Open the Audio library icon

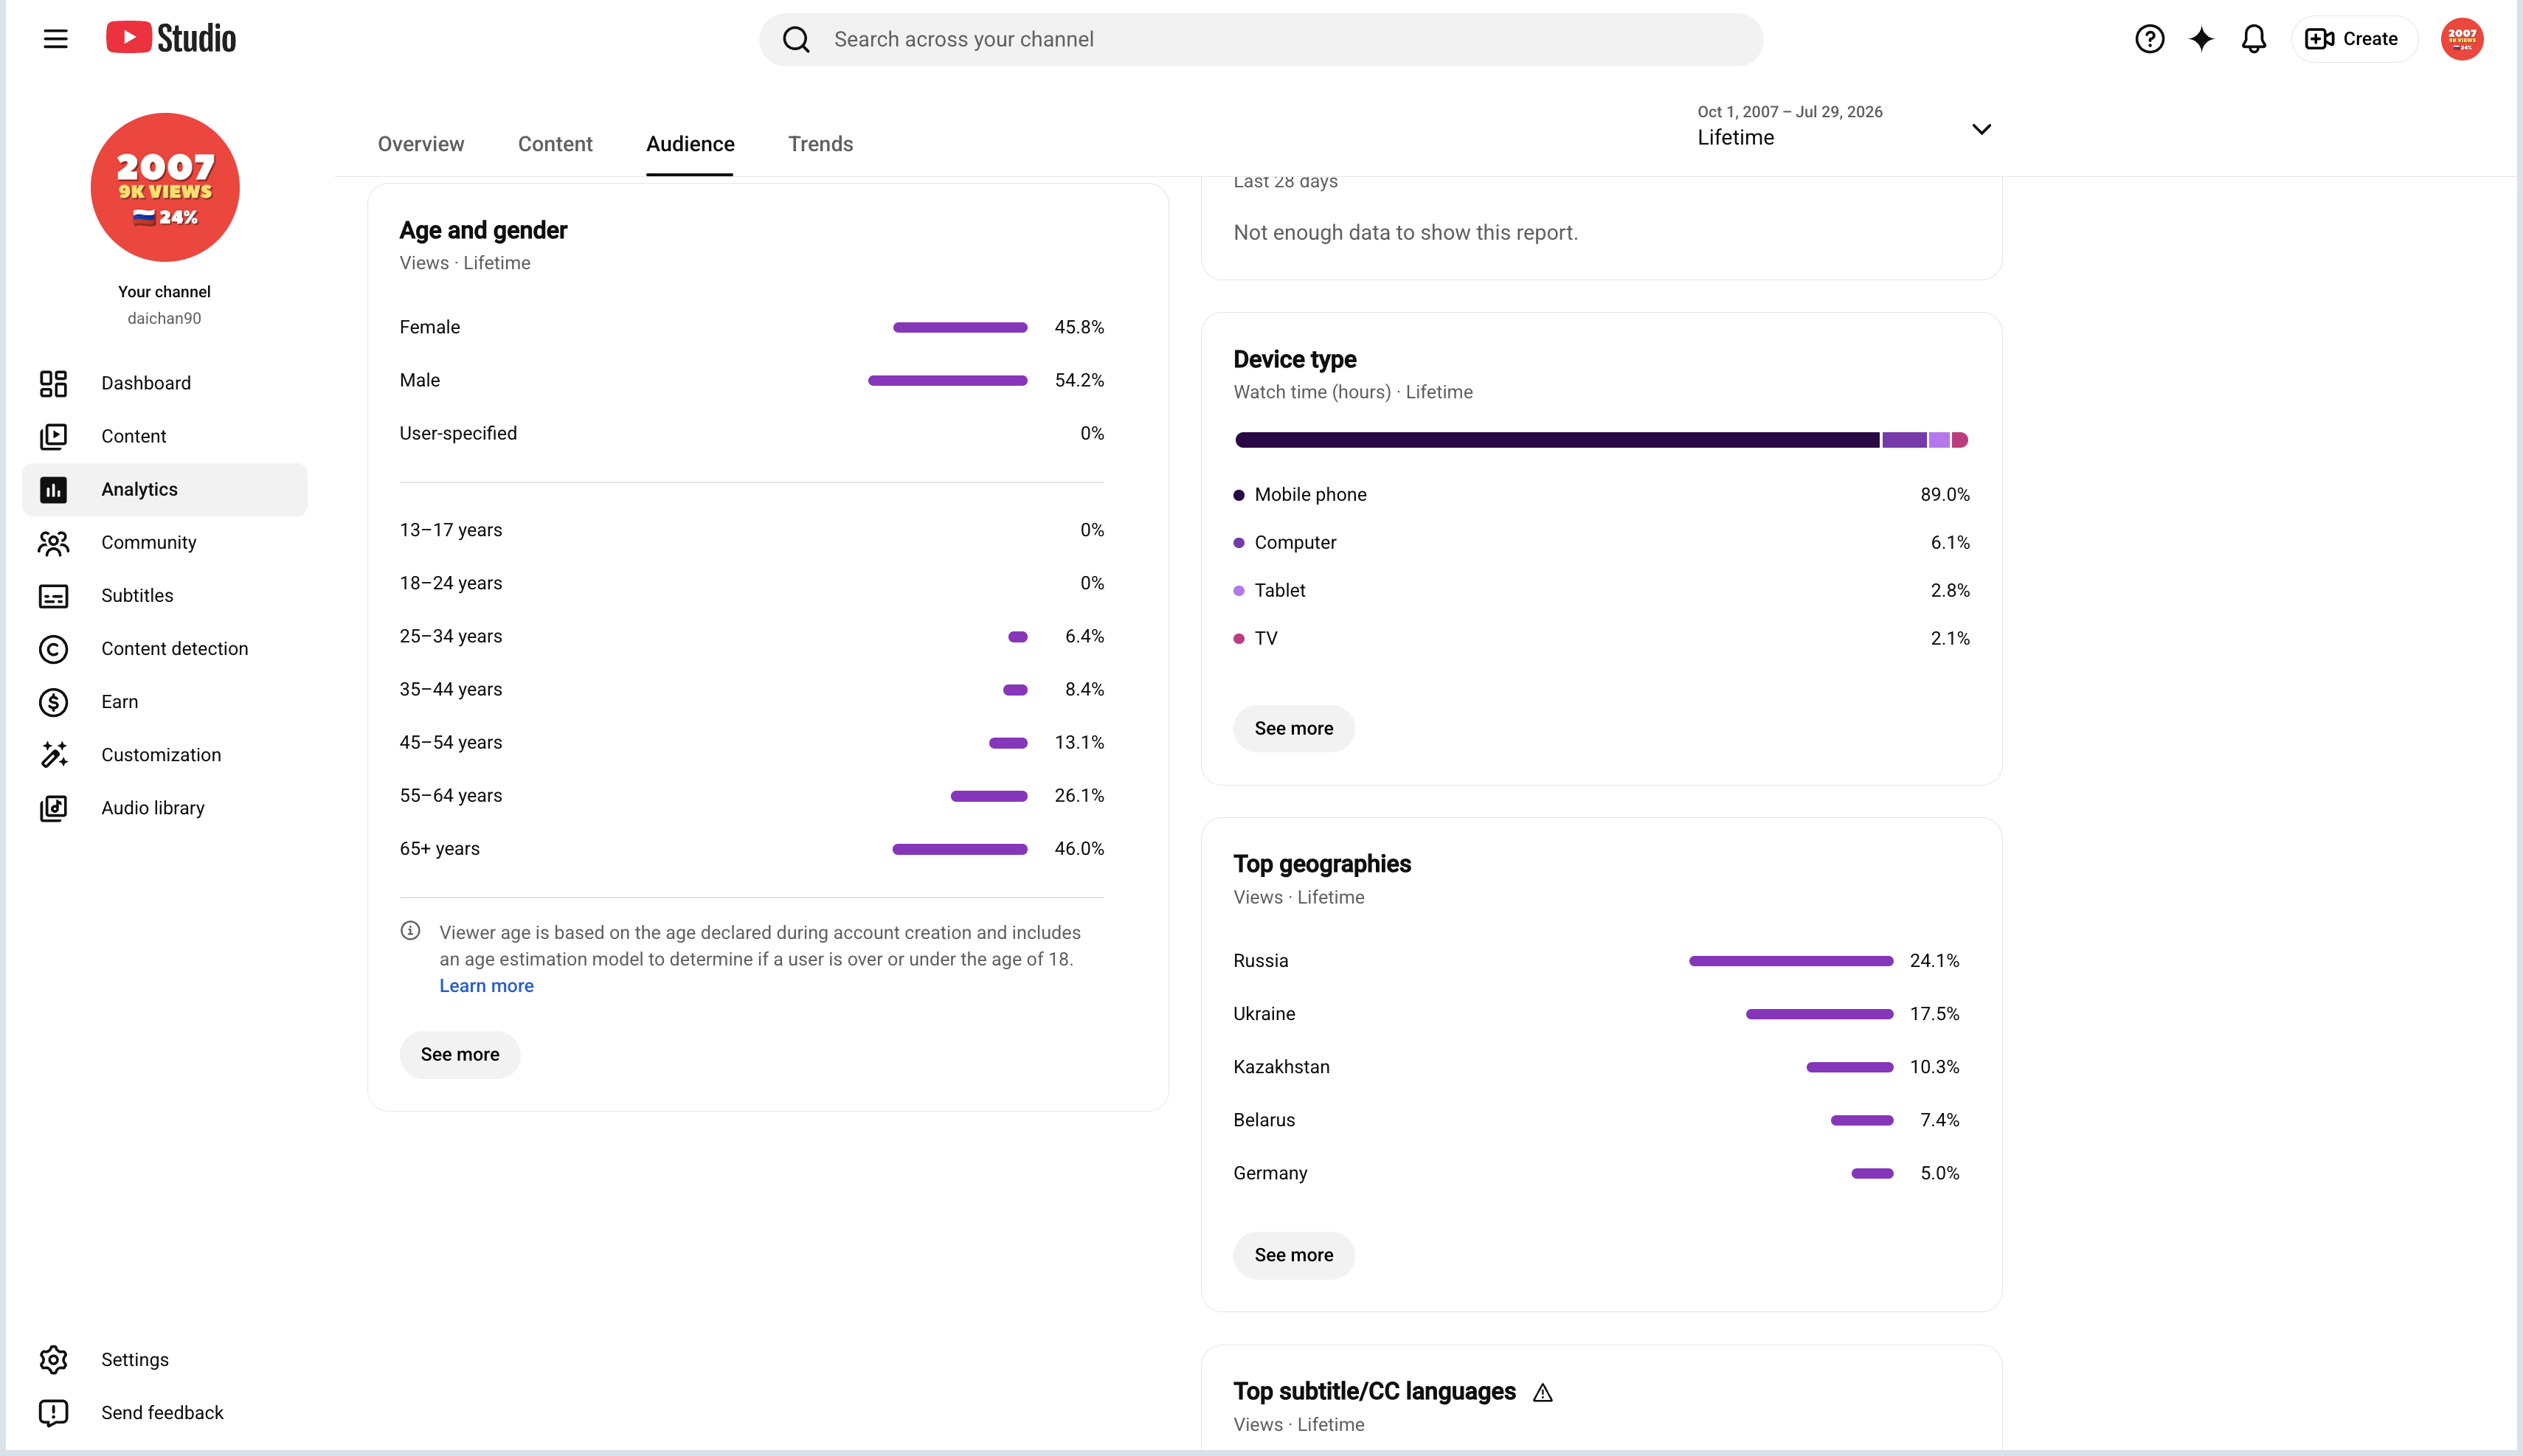point(53,808)
